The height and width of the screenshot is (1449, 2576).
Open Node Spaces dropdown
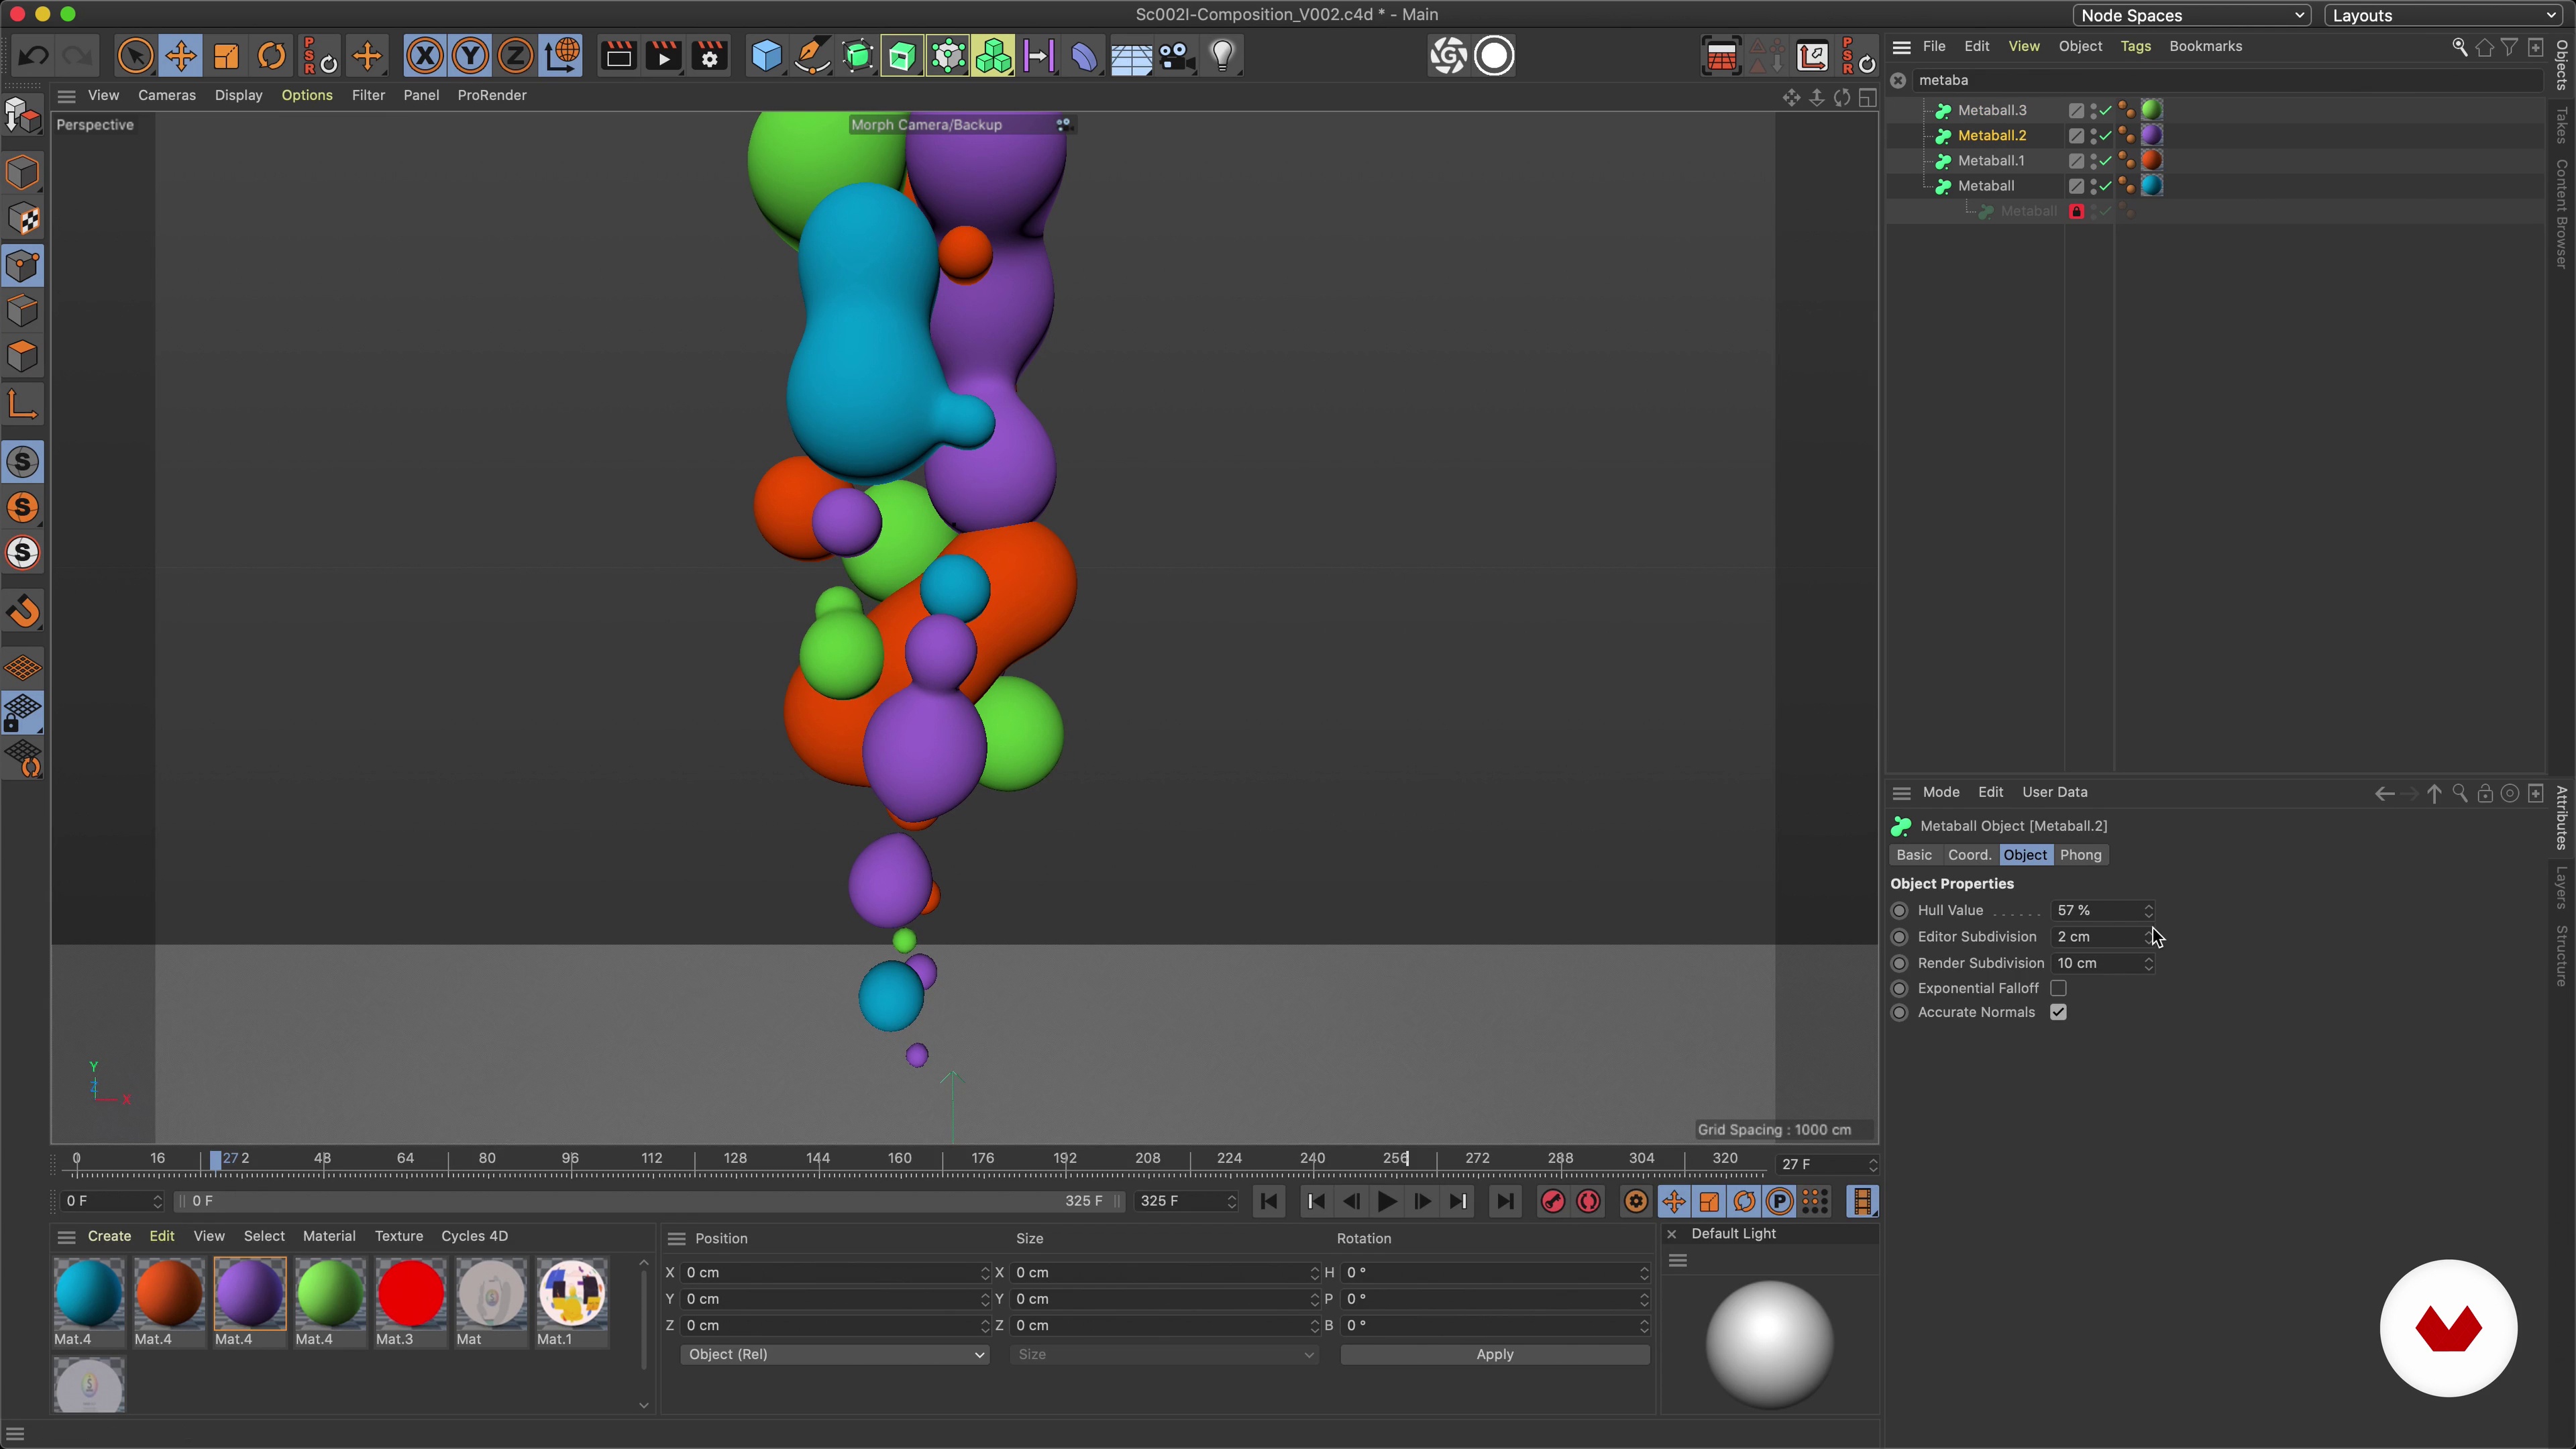point(2191,15)
